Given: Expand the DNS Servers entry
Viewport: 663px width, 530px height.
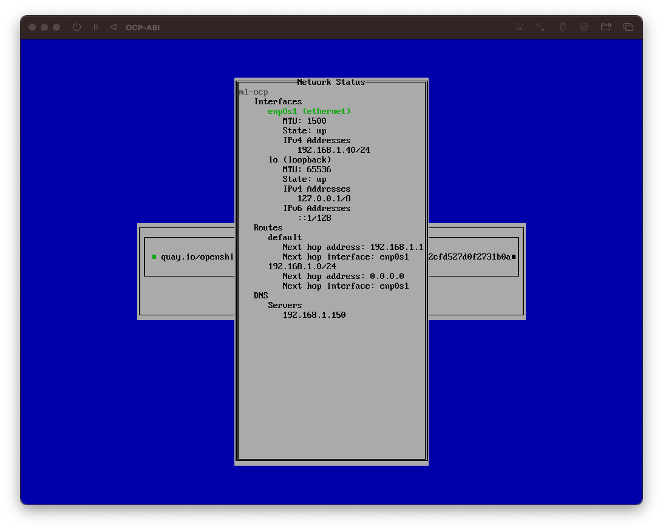Looking at the screenshot, I should pyautogui.click(x=285, y=305).
